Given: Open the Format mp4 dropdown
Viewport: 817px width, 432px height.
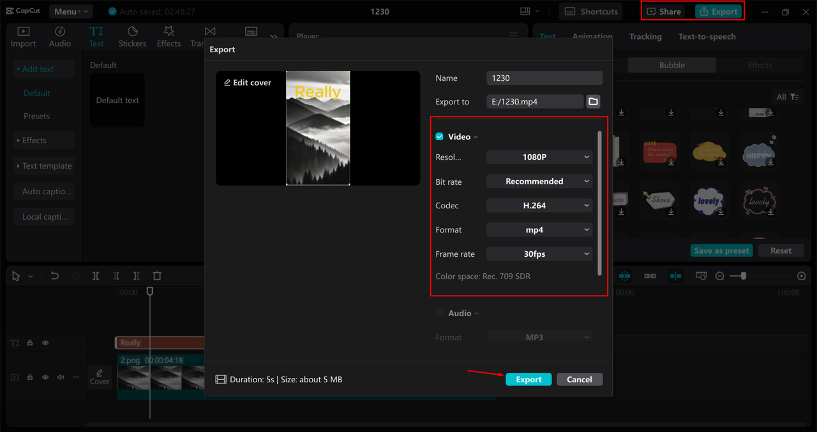Looking at the screenshot, I should pos(539,230).
